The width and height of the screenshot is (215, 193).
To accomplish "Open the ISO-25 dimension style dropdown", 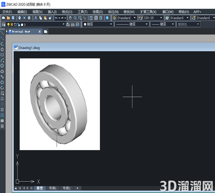I will point(161,18).
